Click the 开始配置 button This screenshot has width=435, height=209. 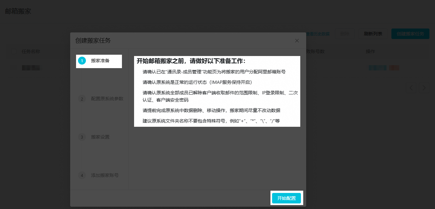click(x=286, y=198)
